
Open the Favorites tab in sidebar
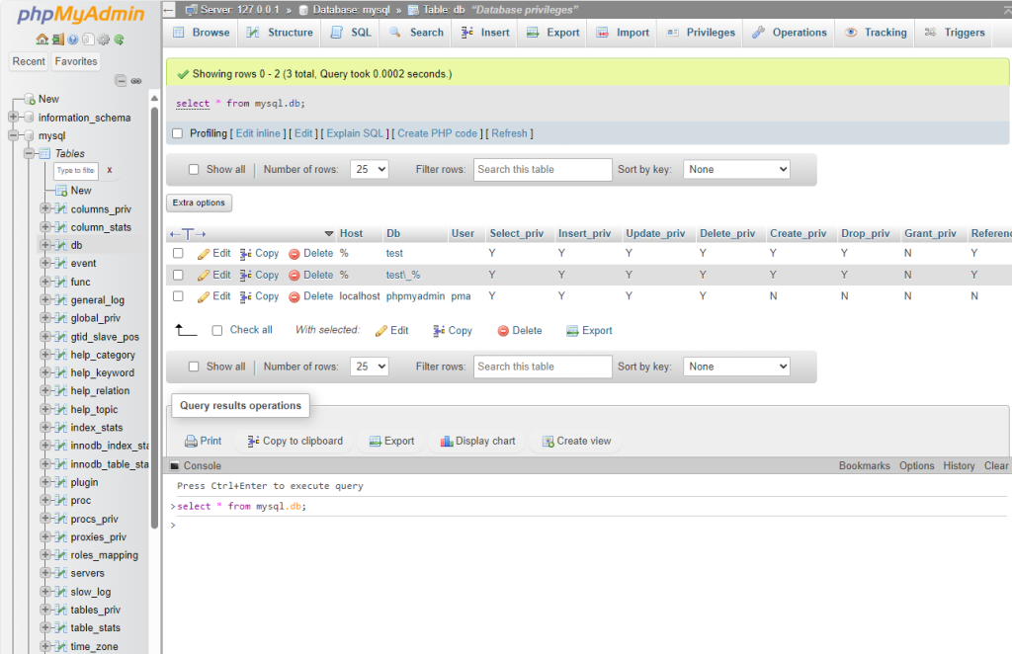[75, 60]
